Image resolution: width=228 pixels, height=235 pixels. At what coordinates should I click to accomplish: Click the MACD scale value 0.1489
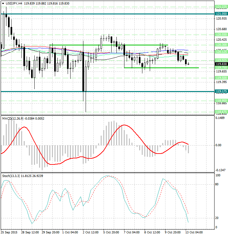220,118
